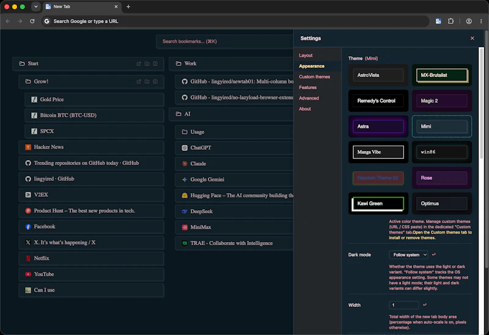Choose the Magic 2 theme

442,101
